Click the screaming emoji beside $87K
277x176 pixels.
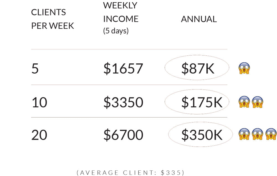tap(244, 68)
